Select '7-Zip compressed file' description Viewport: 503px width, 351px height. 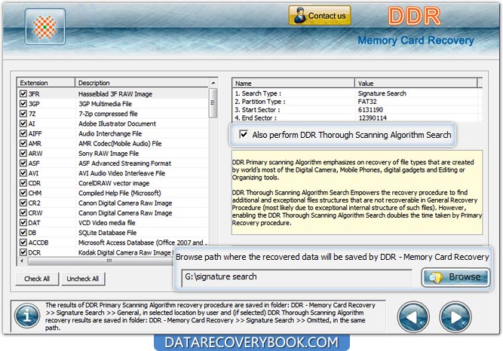pyautogui.click(x=108, y=114)
